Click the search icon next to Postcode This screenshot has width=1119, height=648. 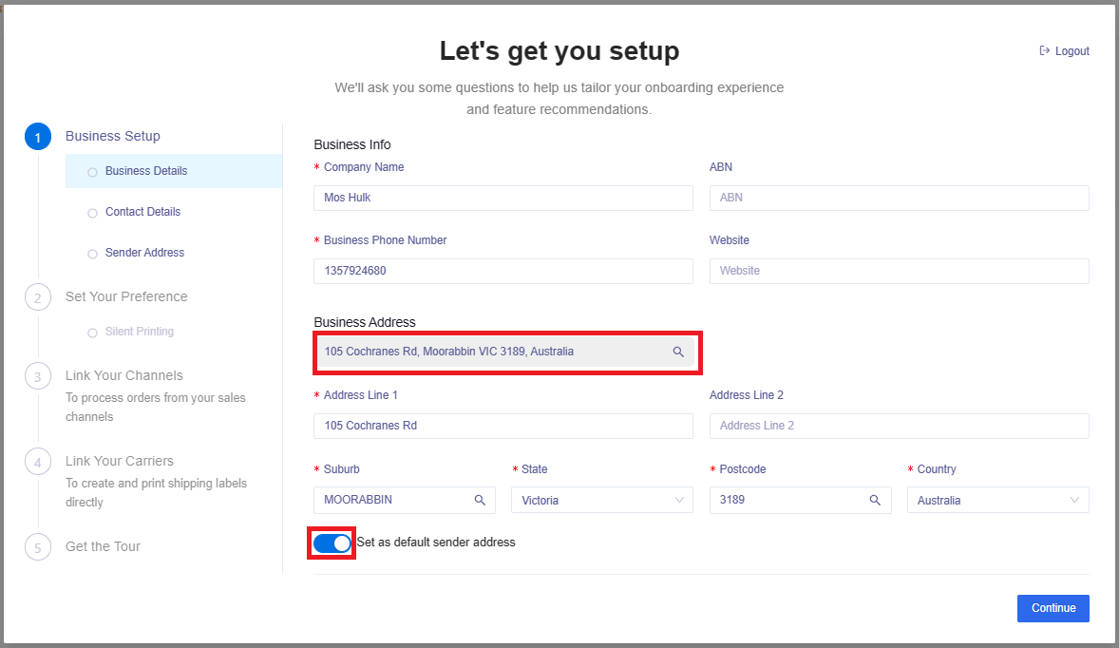(874, 500)
